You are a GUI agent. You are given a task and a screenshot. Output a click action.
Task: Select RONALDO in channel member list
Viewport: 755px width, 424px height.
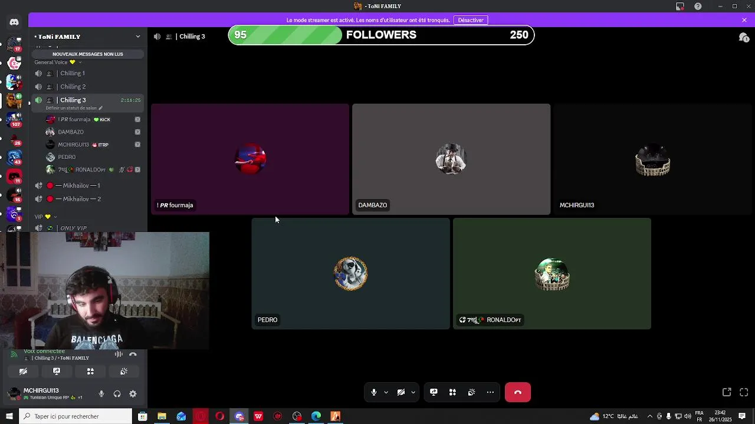coord(94,170)
